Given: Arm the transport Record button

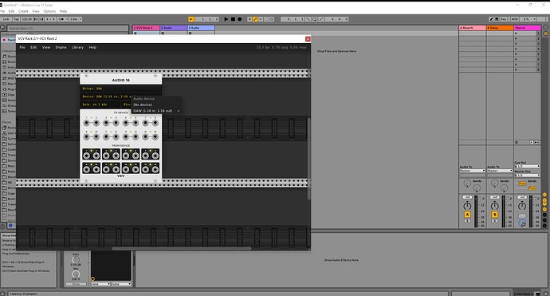Looking at the screenshot, I should (x=240, y=19).
